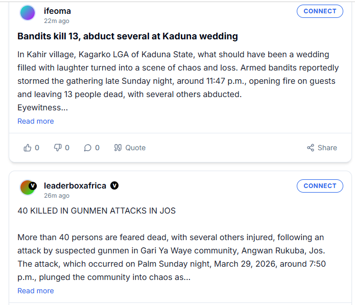
Task: Open 'Bandits kill 13' post title
Action: point(127,36)
